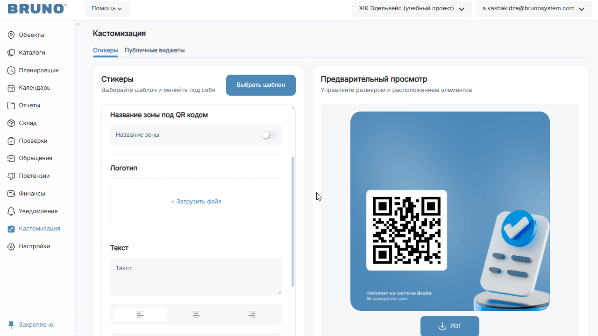The height and width of the screenshot is (336, 598).
Task: Click the Обращения message icon
Action: pyautogui.click(x=12, y=158)
